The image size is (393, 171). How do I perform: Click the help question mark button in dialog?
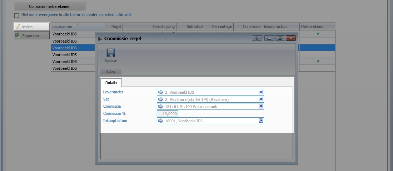click(x=257, y=38)
